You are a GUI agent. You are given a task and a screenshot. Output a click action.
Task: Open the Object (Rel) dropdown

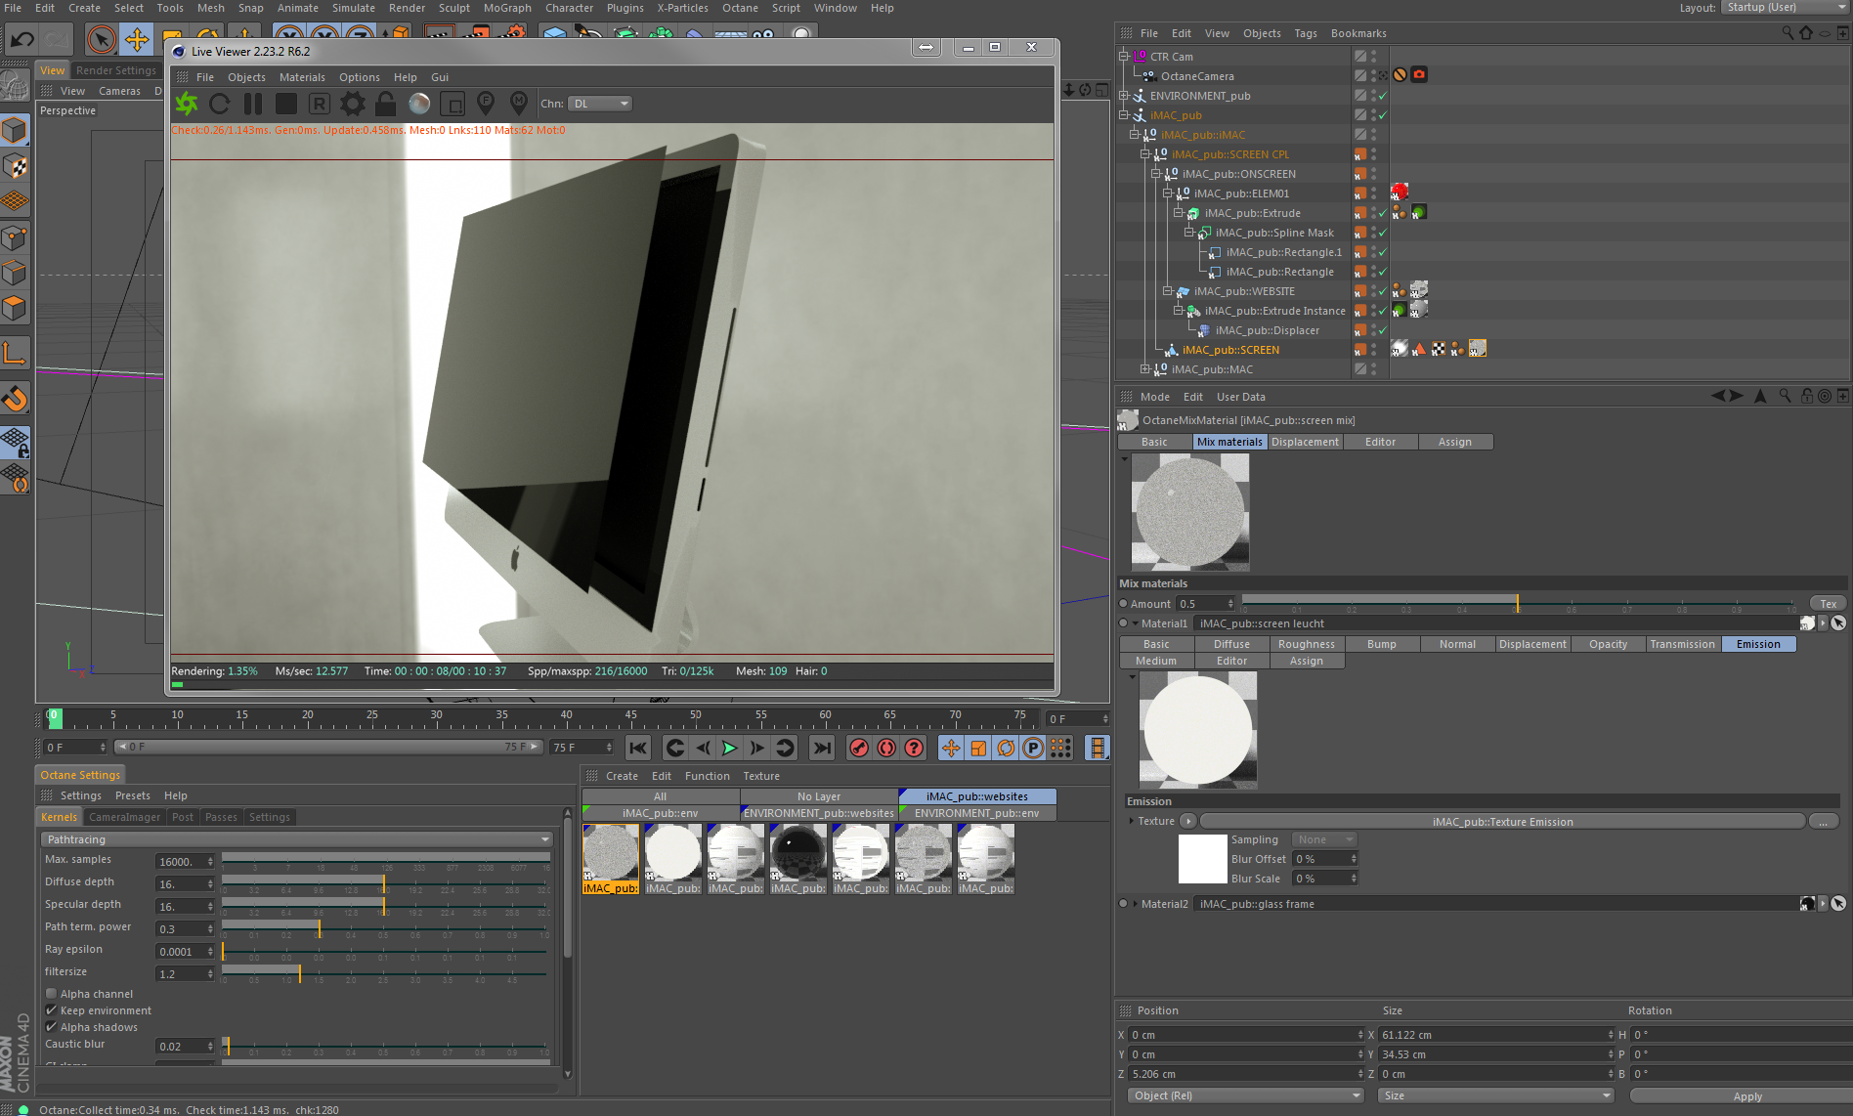[1245, 1095]
